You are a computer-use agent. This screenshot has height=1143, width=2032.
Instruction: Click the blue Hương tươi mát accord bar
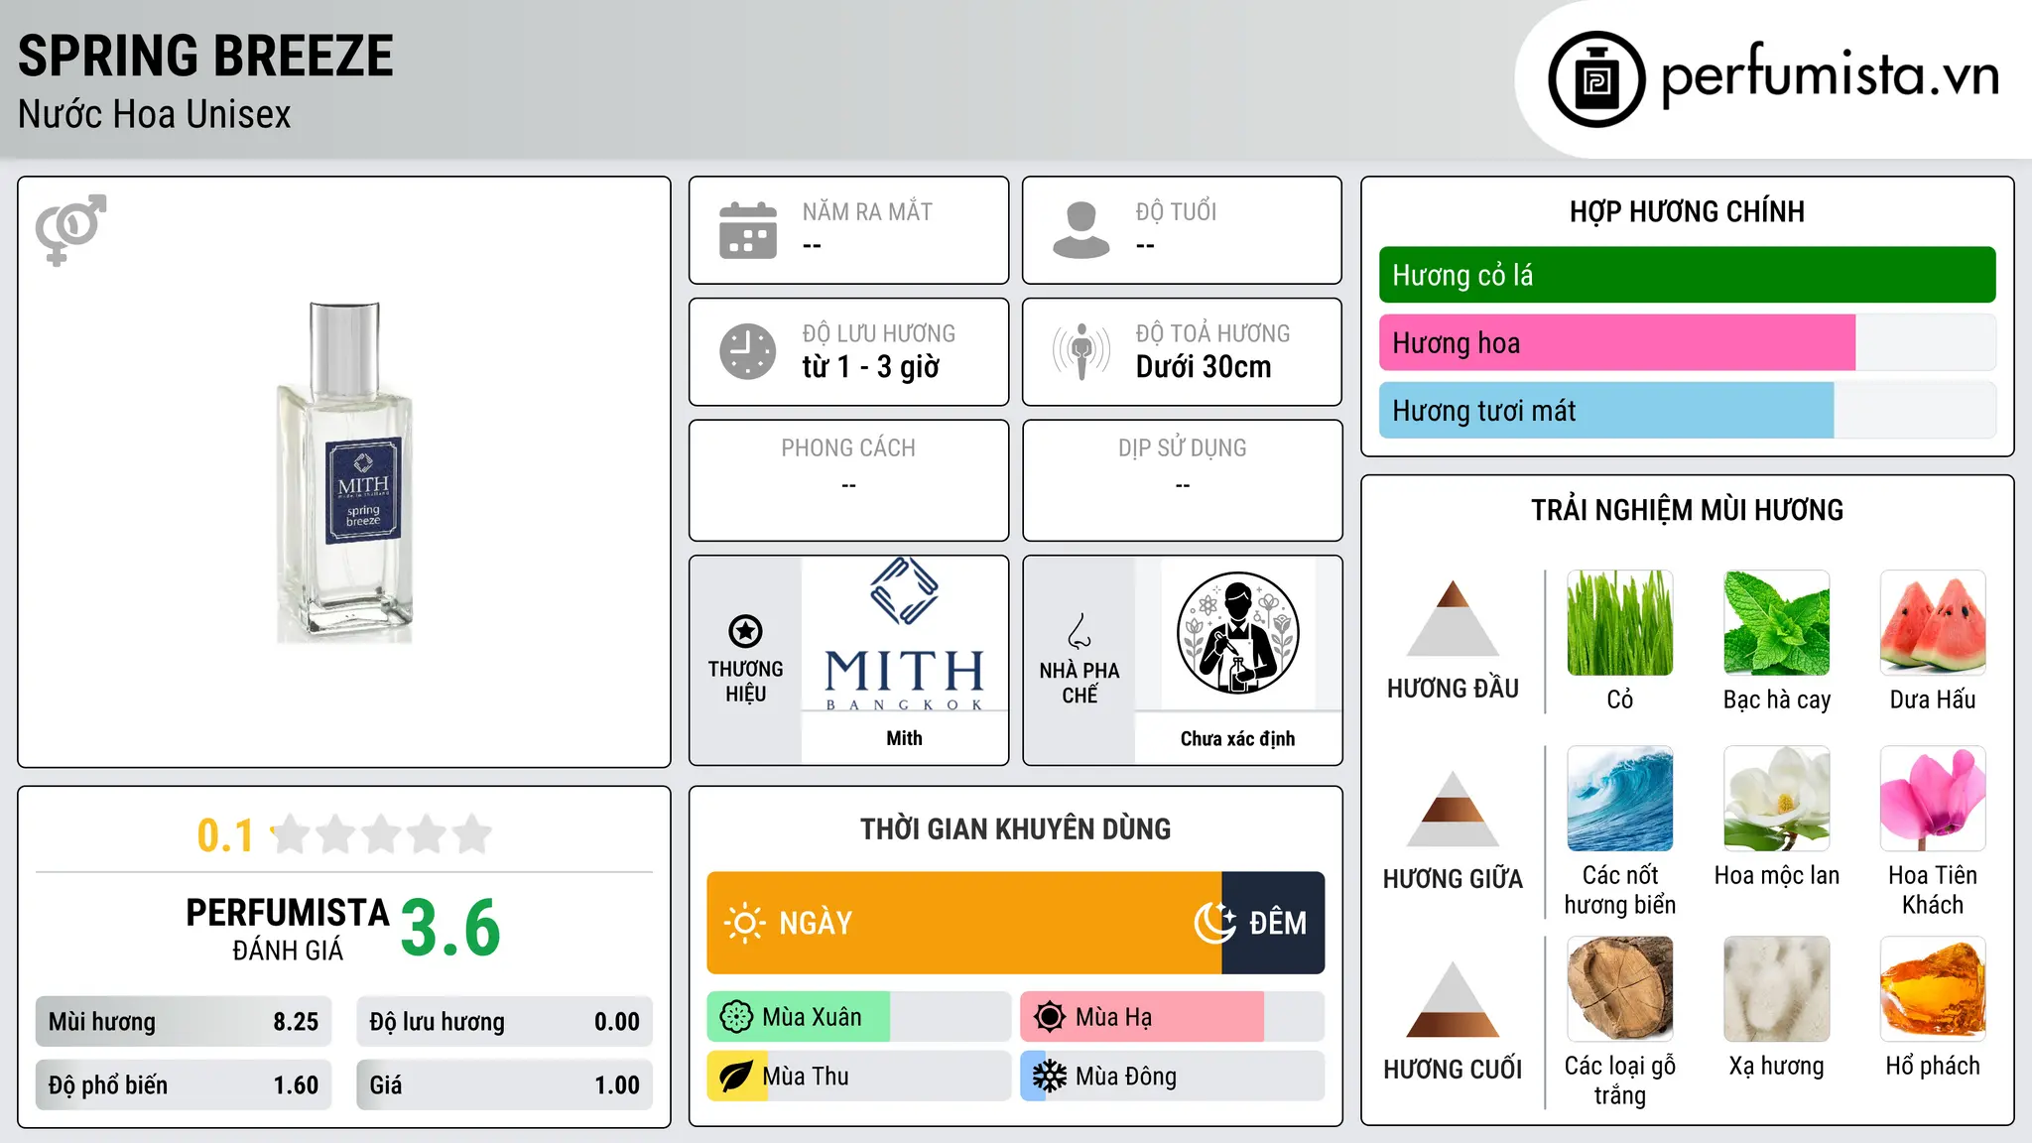point(1606,411)
